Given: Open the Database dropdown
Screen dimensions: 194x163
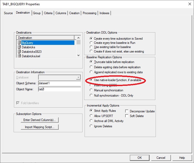Looking at the screenshot, I should tap(78, 77).
